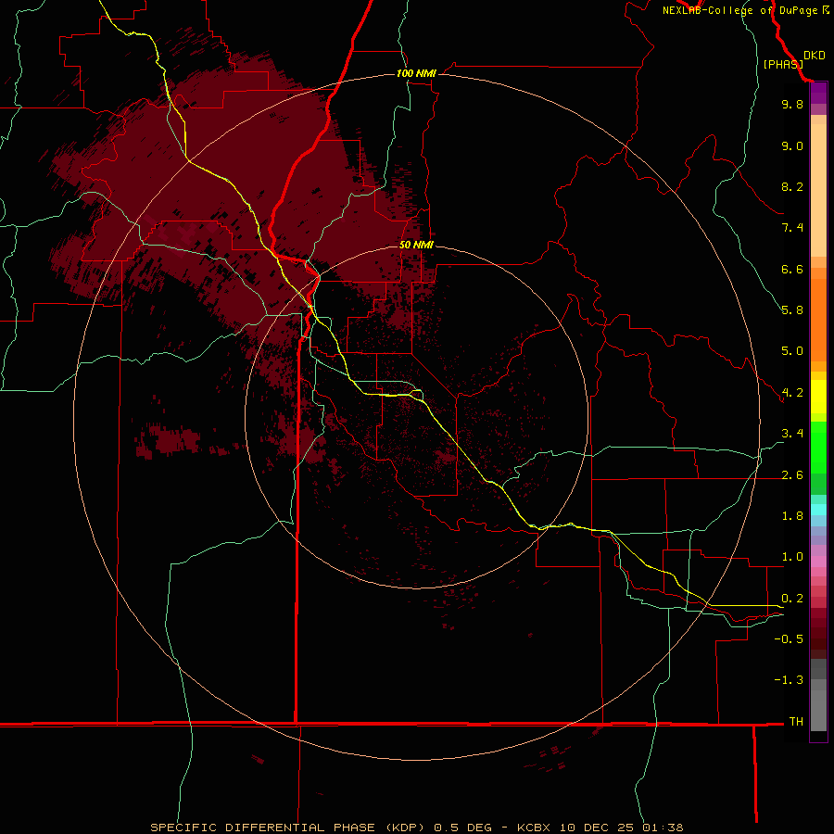Click the 3.4 legend value
834x834 pixels.
792,434
